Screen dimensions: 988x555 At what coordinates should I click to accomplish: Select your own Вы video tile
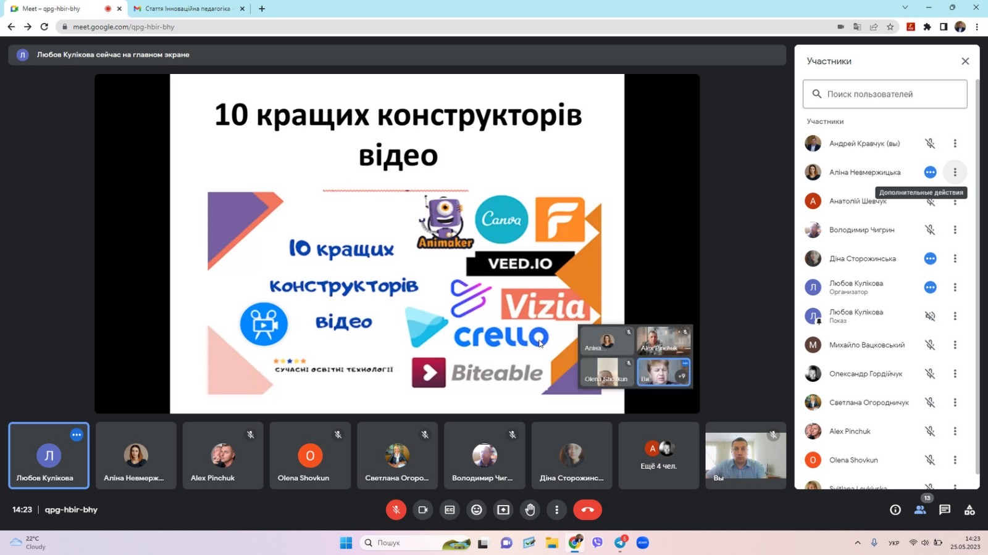point(746,456)
